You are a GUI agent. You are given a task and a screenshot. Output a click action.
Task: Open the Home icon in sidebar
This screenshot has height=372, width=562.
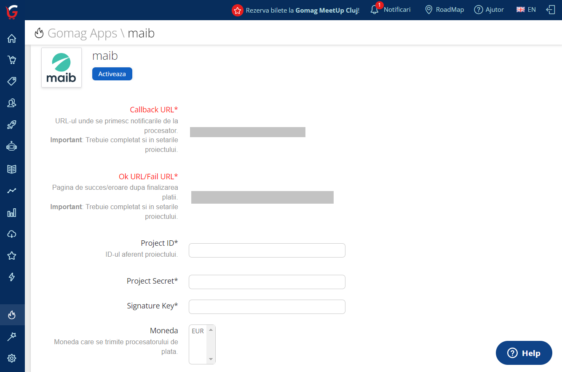click(x=12, y=39)
